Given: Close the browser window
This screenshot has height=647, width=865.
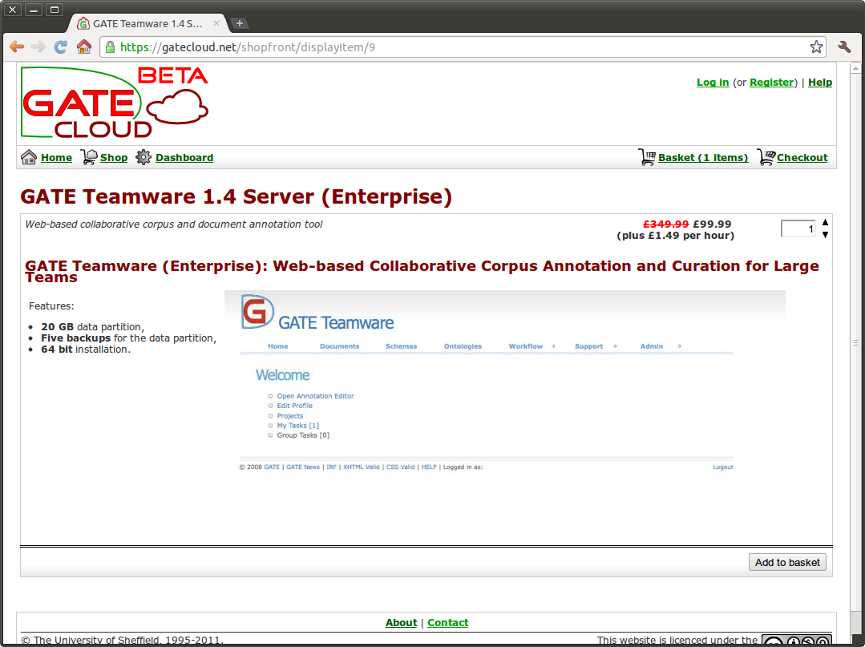Looking at the screenshot, I should [x=12, y=10].
